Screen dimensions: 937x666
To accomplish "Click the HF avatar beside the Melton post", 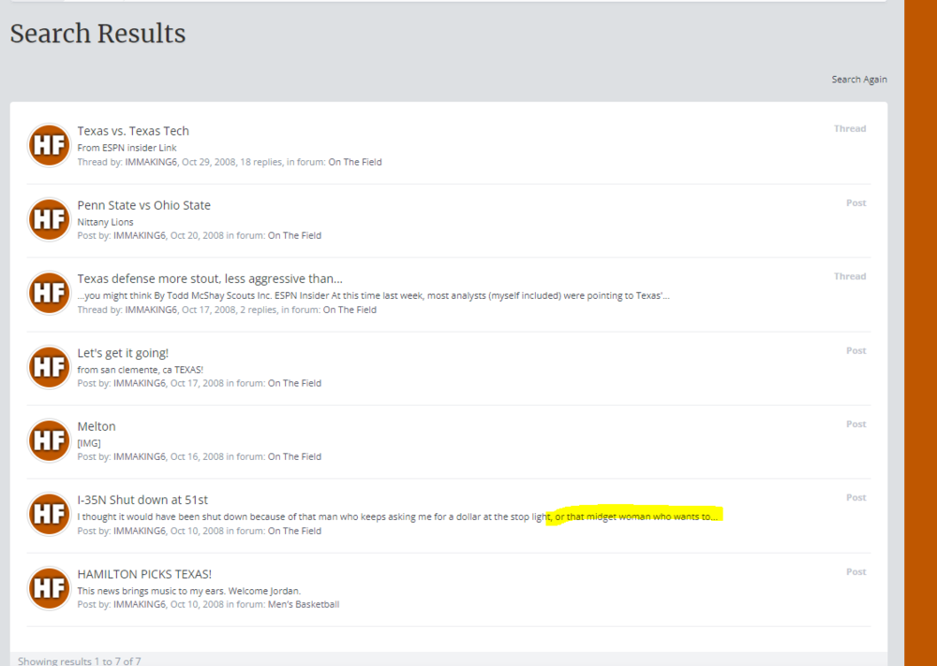I will [x=49, y=441].
